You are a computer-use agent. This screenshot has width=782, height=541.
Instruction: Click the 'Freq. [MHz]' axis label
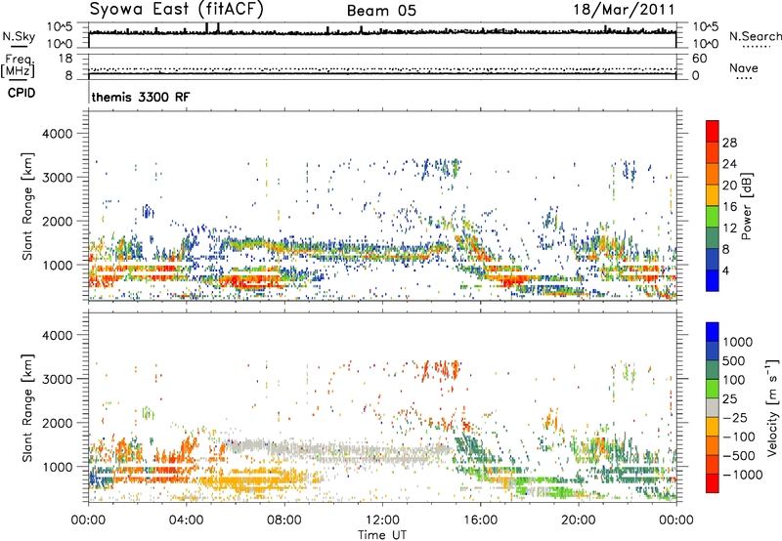click(18, 66)
